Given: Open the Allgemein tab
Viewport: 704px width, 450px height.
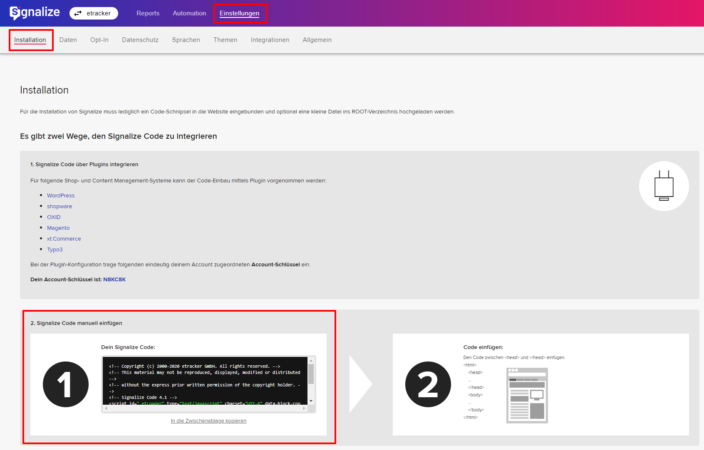Looking at the screenshot, I should tap(317, 40).
